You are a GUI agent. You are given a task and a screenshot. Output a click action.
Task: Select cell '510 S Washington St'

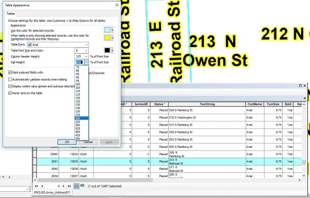click(x=207, y=118)
